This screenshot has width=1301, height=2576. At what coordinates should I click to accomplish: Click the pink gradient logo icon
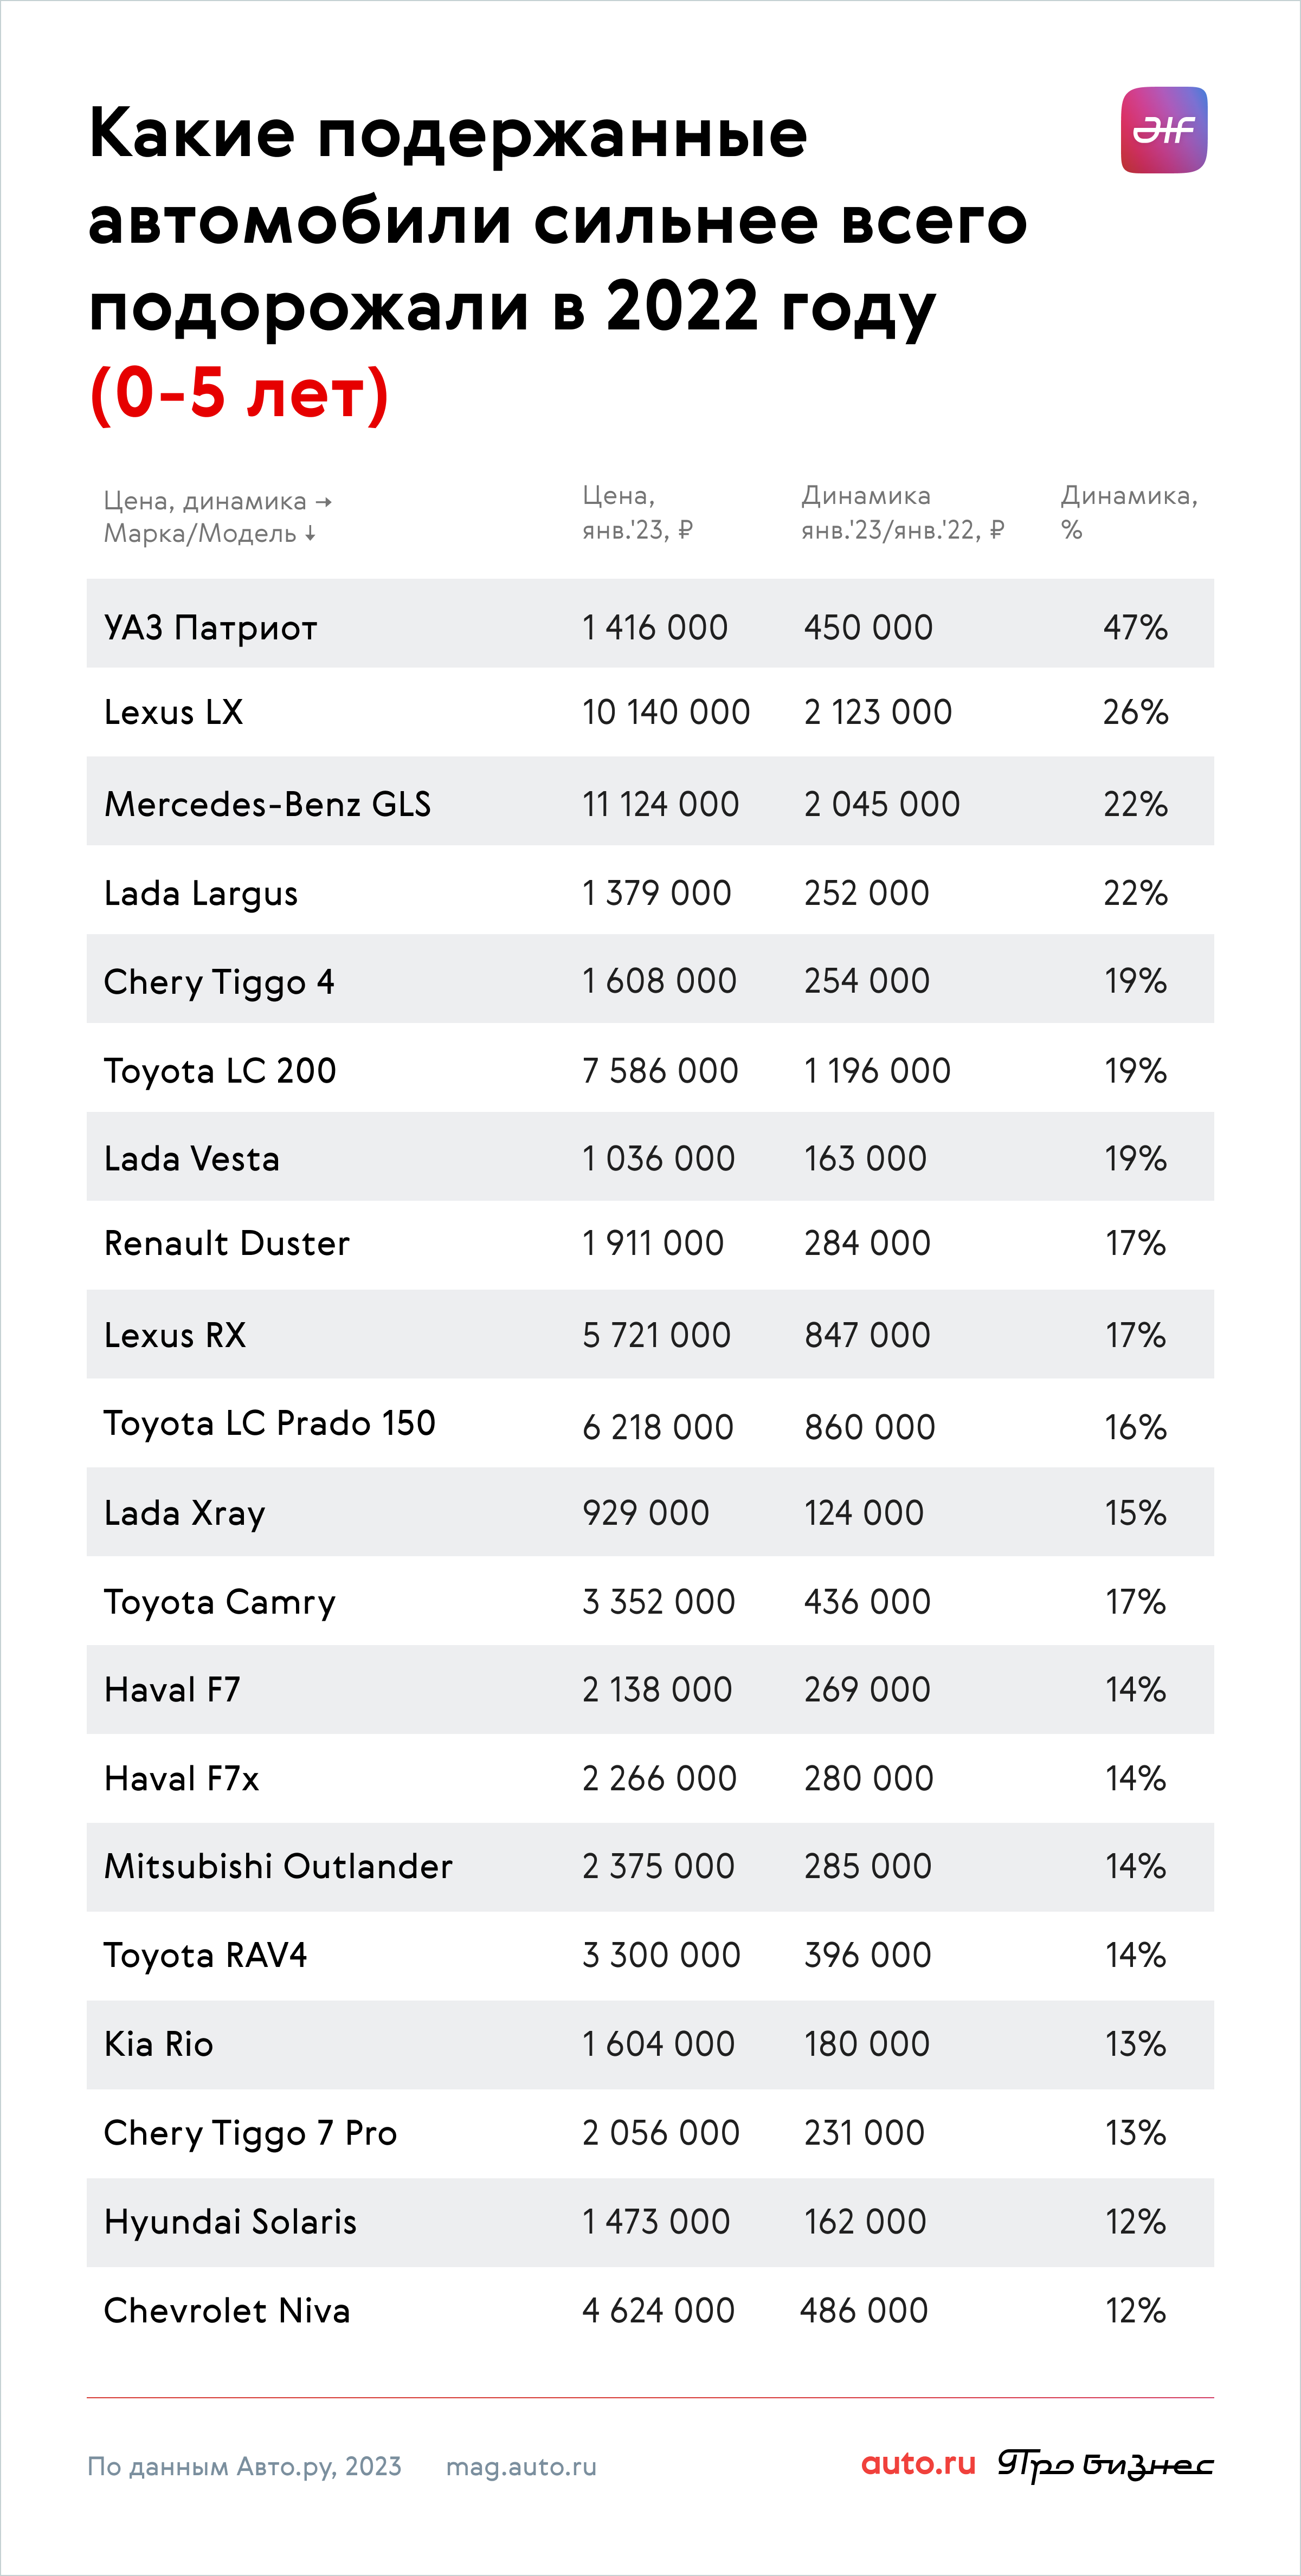(1164, 130)
